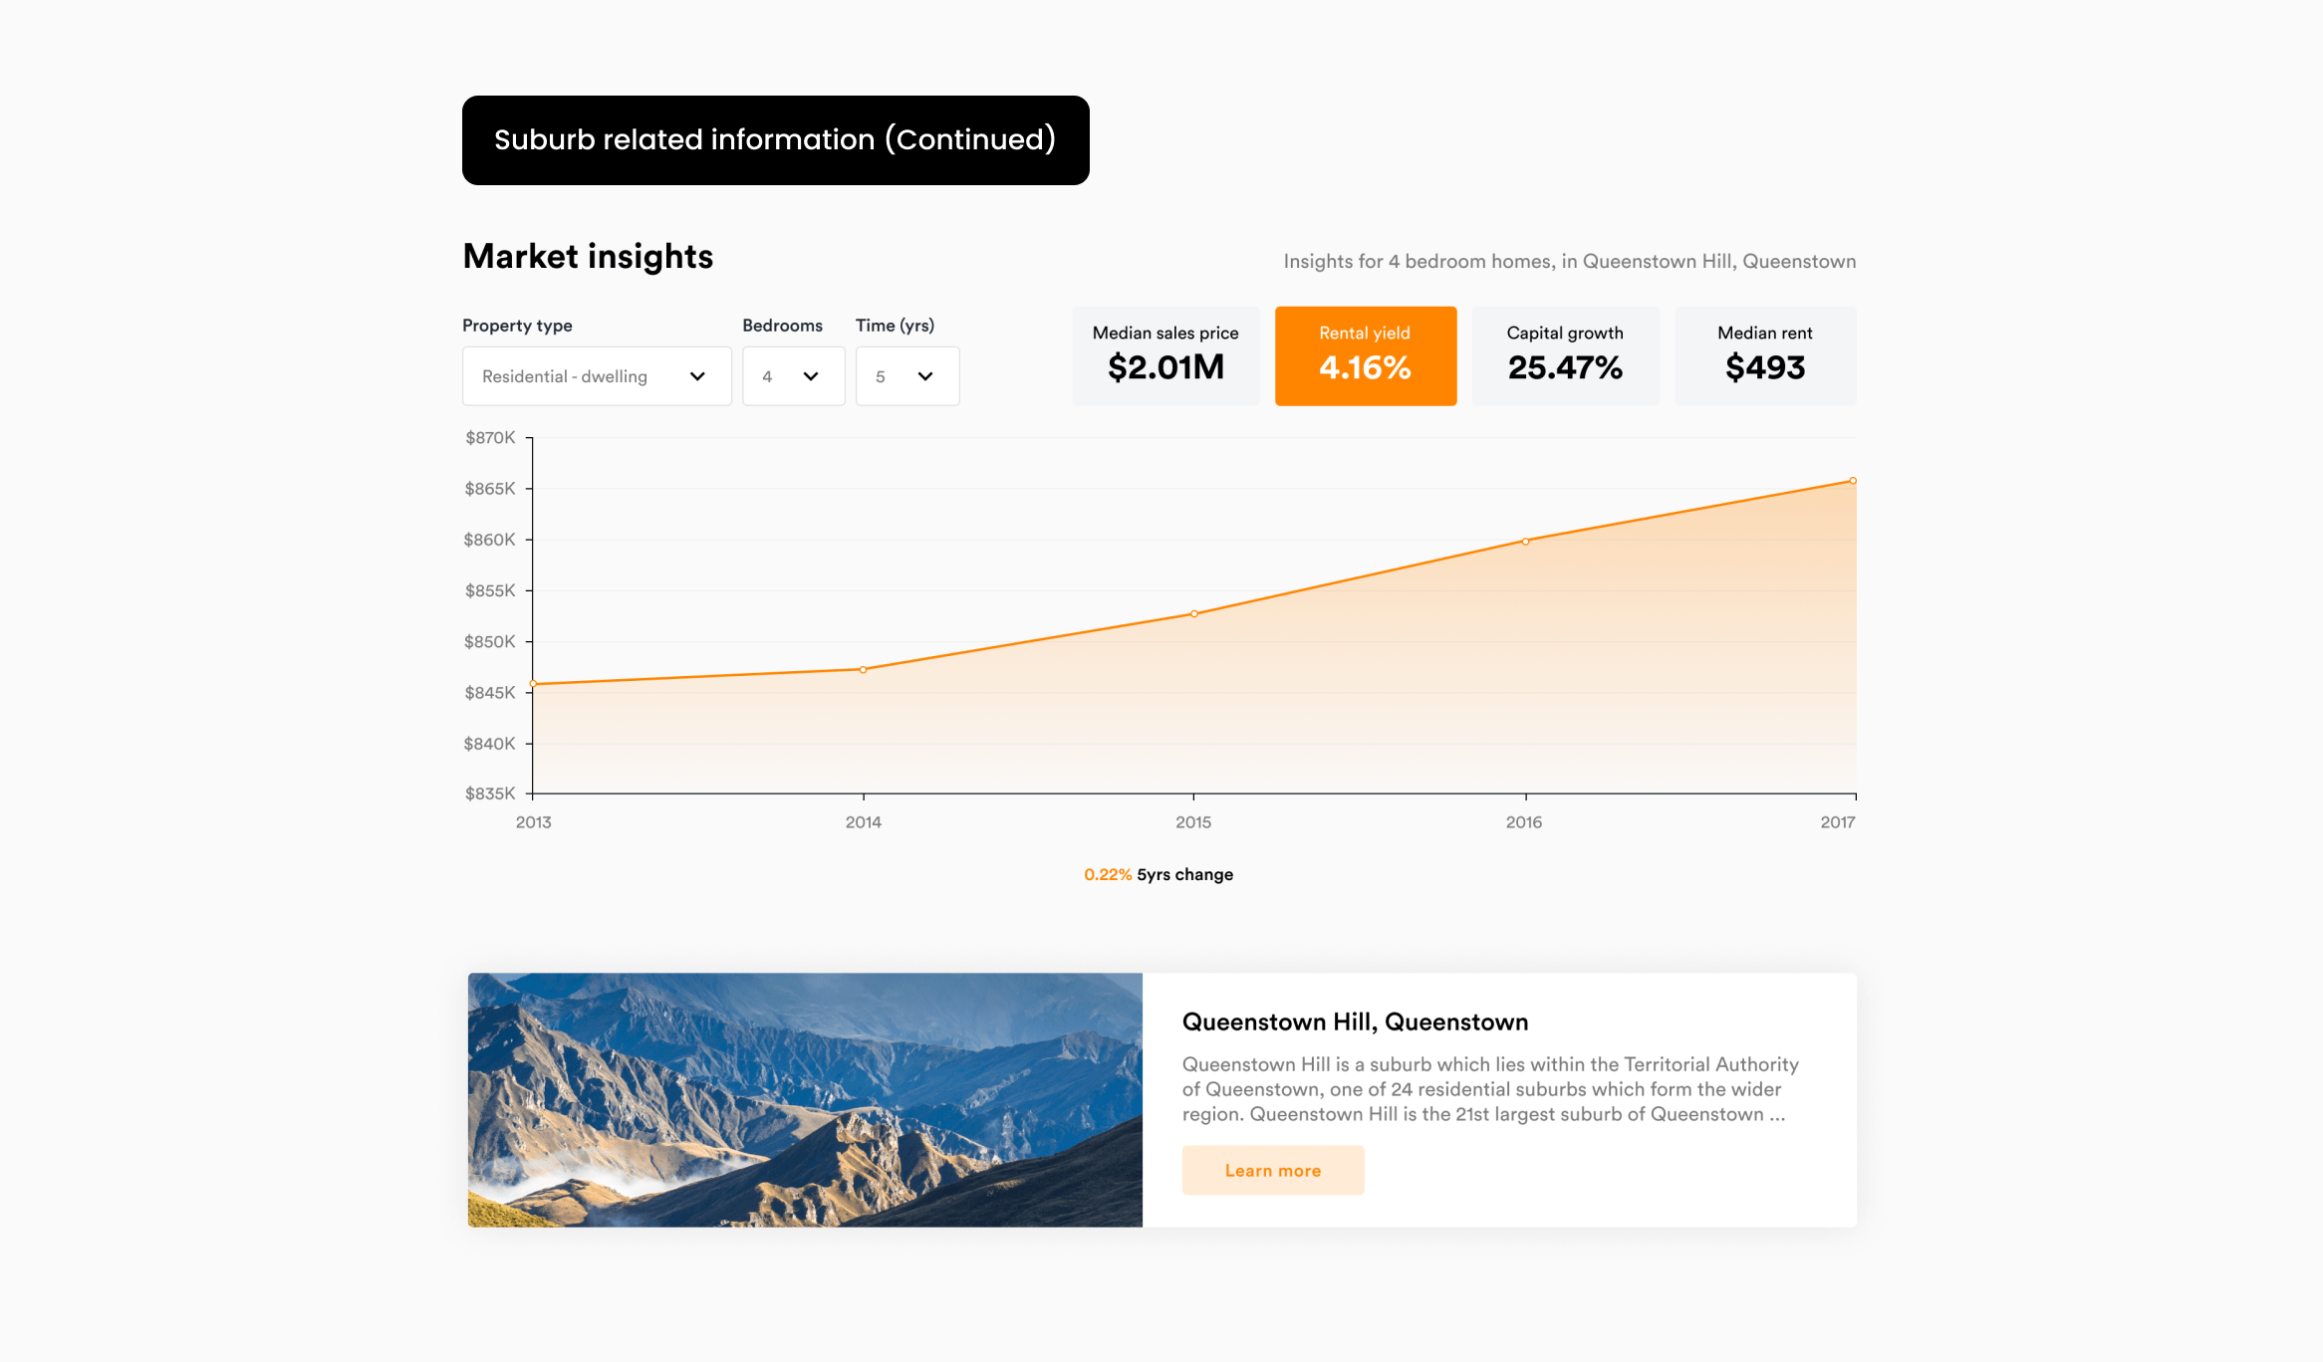Click the 2017 data point on chart
The width and height of the screenshot is (2323, 1362).
click(1853, 481)
